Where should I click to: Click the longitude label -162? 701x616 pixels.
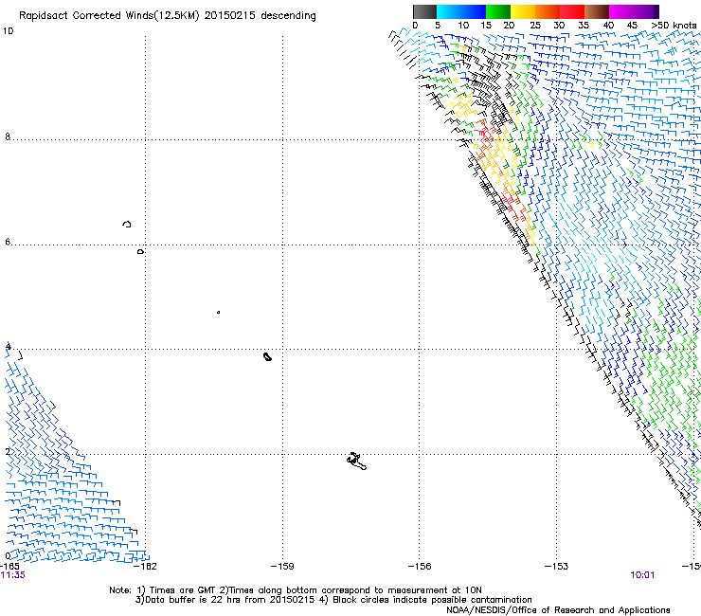click(146, 567)
